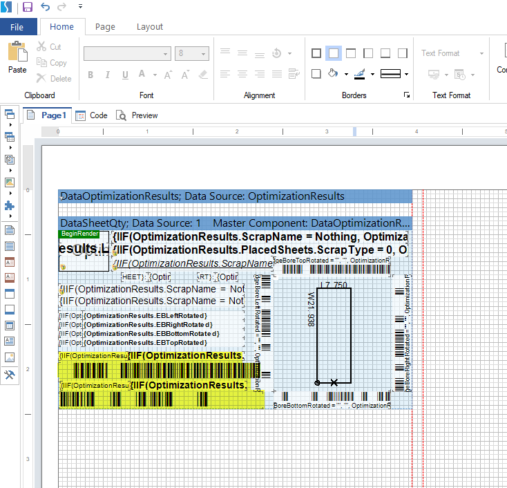Toggle the all borders option
Screen dimensions: 507x488
click(316, 53)
